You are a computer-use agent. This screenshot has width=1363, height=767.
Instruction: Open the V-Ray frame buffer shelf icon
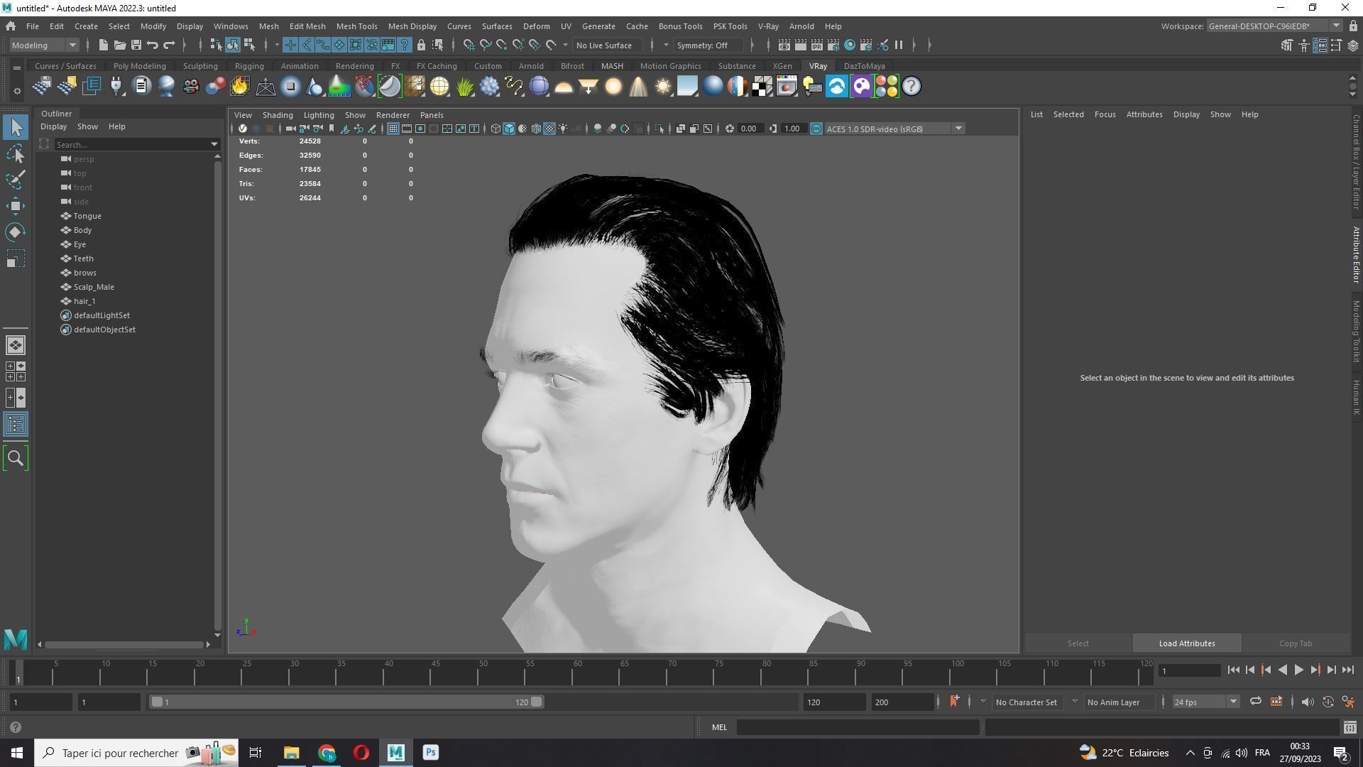pyautogui.click(x=787, y=87)
